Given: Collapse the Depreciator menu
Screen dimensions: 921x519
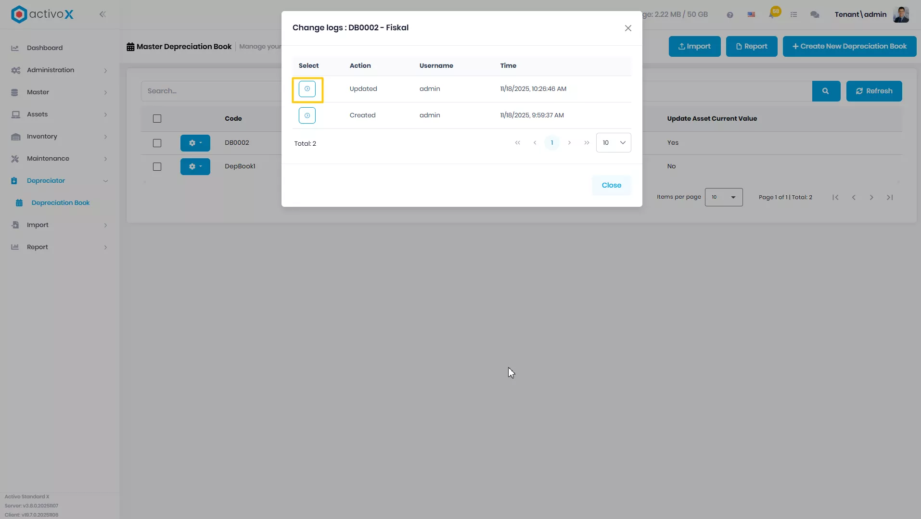Looking at the screenshot, I should tap(60, 181).
